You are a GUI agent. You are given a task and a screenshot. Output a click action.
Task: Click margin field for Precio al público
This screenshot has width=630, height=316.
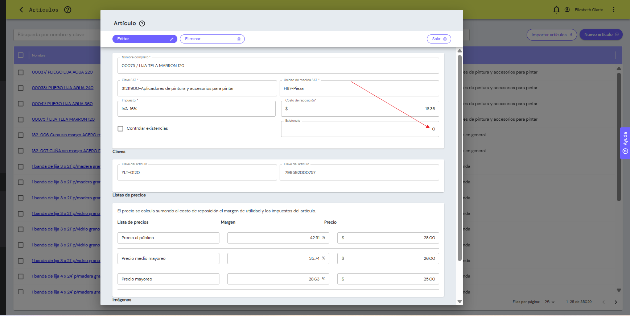(278, 238)
